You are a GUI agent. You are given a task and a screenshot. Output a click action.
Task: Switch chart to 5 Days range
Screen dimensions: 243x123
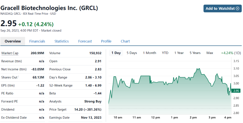pyautogui.click(x=132, y=53)
